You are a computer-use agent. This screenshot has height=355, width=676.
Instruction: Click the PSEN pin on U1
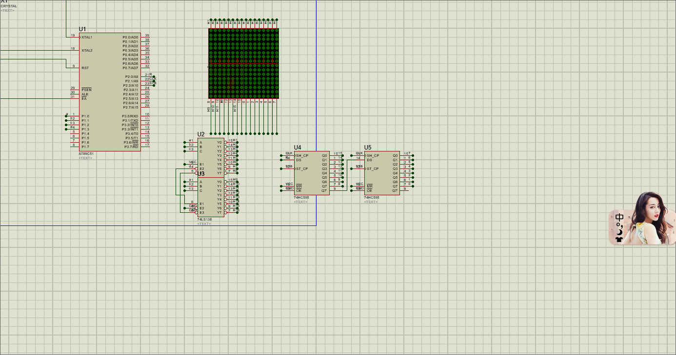click(86, 90)
